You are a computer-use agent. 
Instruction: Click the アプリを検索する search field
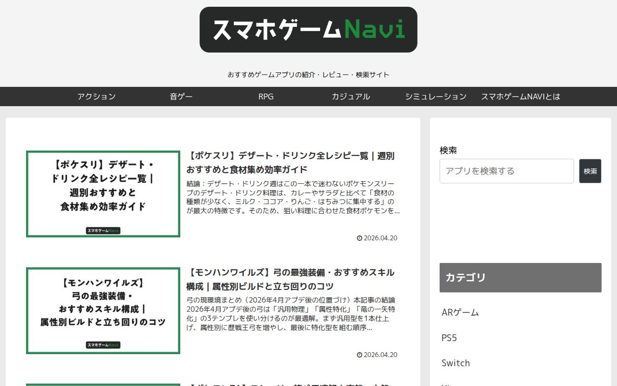(507, 171)
